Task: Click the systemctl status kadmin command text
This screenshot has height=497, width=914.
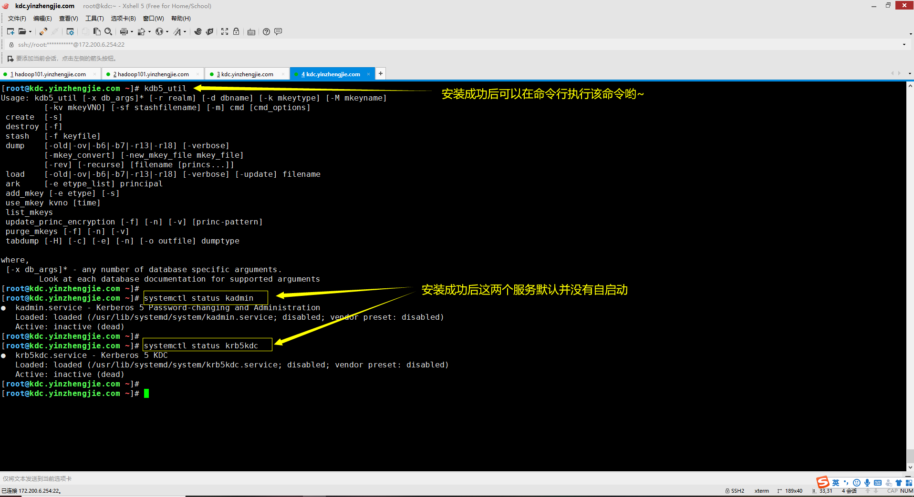Action: click(x=198, y=298)
